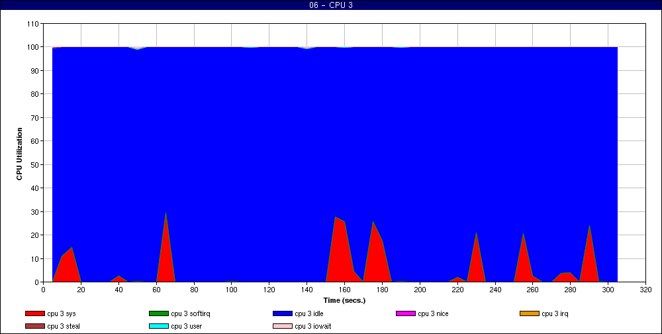
Task: Click the "cpu 3 nice" legend label
Action: coord(433,313)
